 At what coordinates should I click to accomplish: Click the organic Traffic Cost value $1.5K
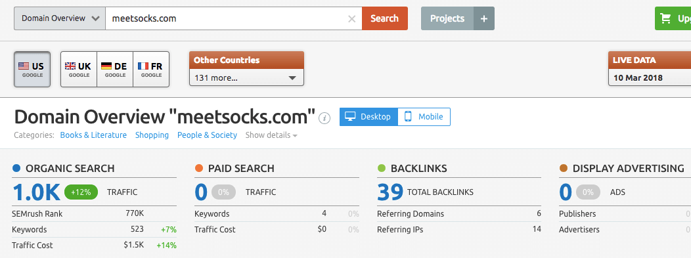pos(134,246)
